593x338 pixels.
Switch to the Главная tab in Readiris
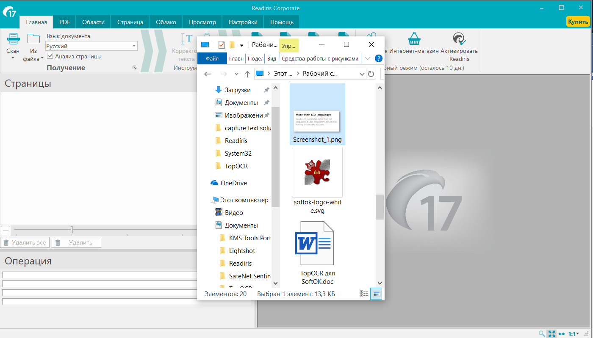point(36,22)
